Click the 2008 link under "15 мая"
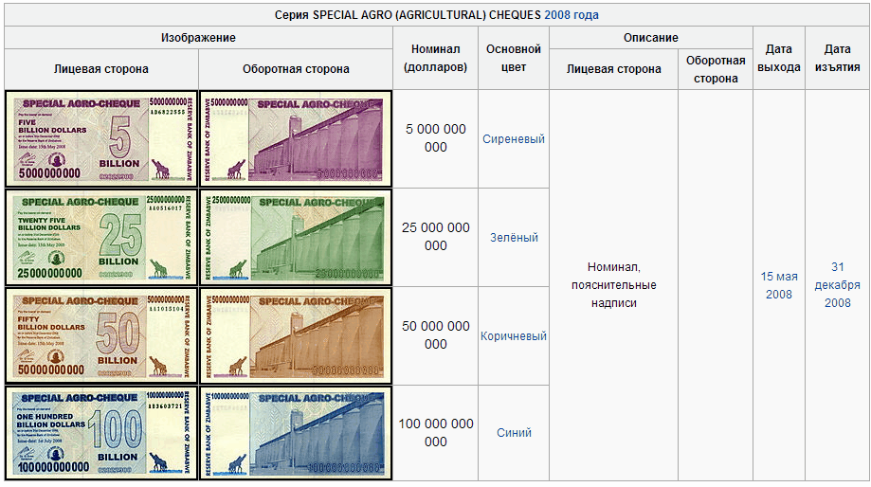The image size is (871, 487). [x=779, y=295]
